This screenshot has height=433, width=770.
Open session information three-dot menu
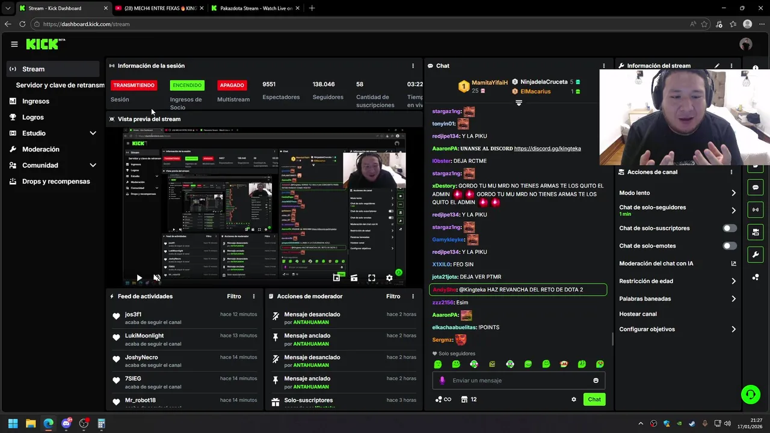(x=413, y=66)
